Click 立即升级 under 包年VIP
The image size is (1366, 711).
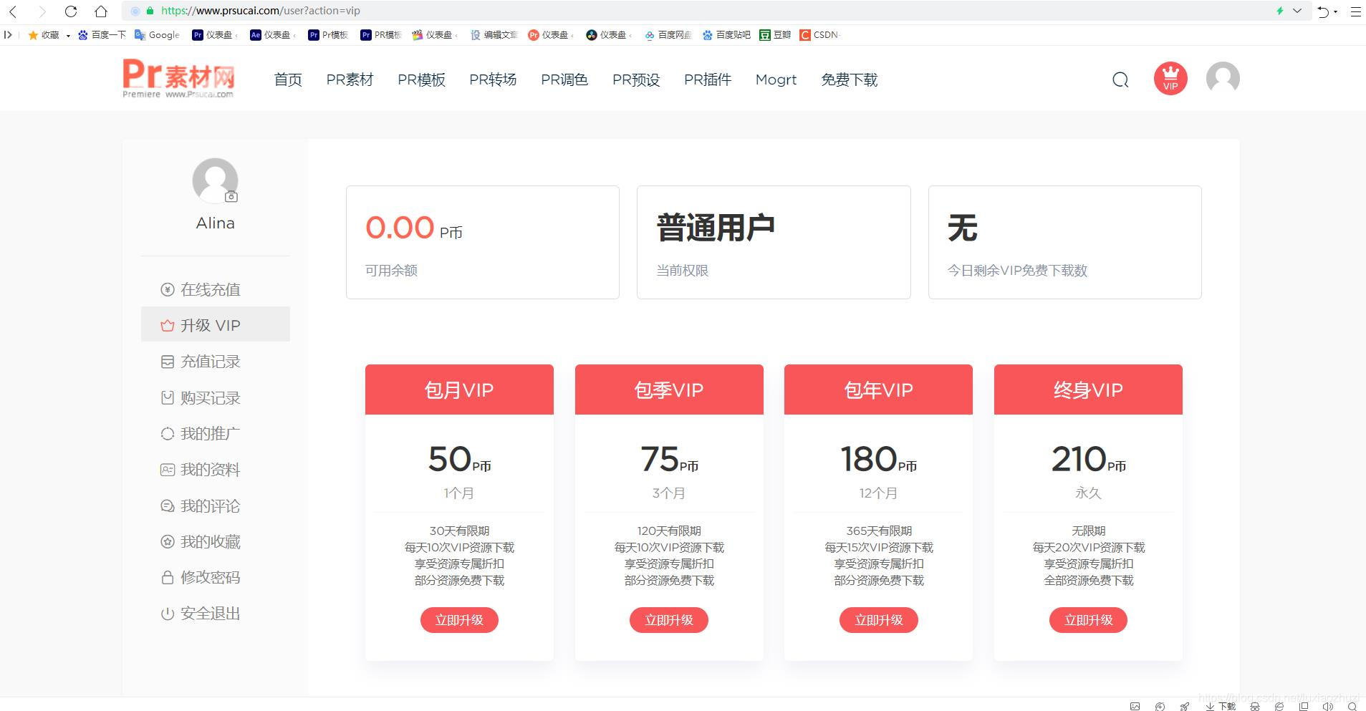pyautogui.click(x=879, y=620)
